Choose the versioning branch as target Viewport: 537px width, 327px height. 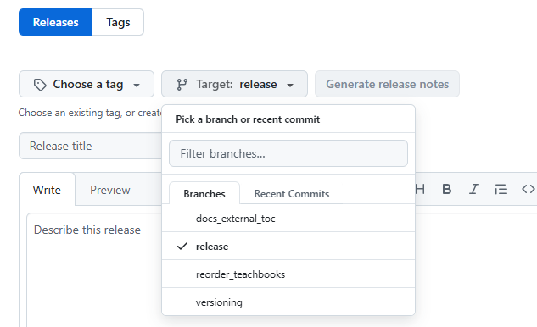pyautogui.click(x=288, y=302)
